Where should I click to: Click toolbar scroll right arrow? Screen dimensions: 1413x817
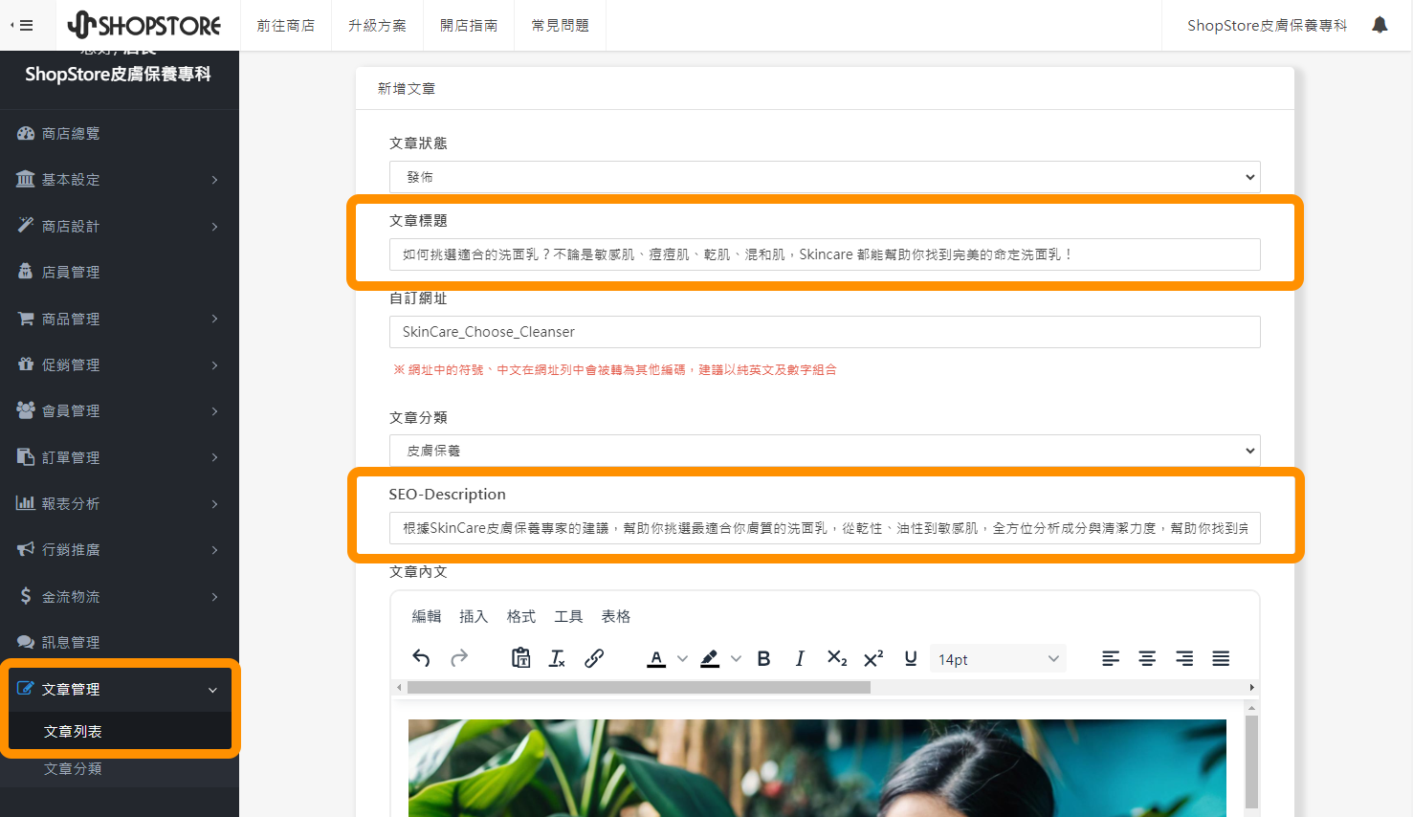[x=1251, y=687]
